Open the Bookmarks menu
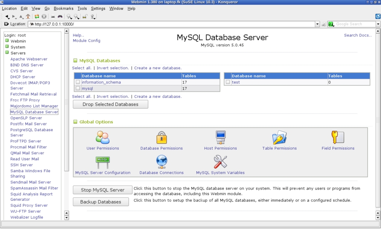Image resolution: width=381 pixels, height=229 pixels. coord(64,9)
